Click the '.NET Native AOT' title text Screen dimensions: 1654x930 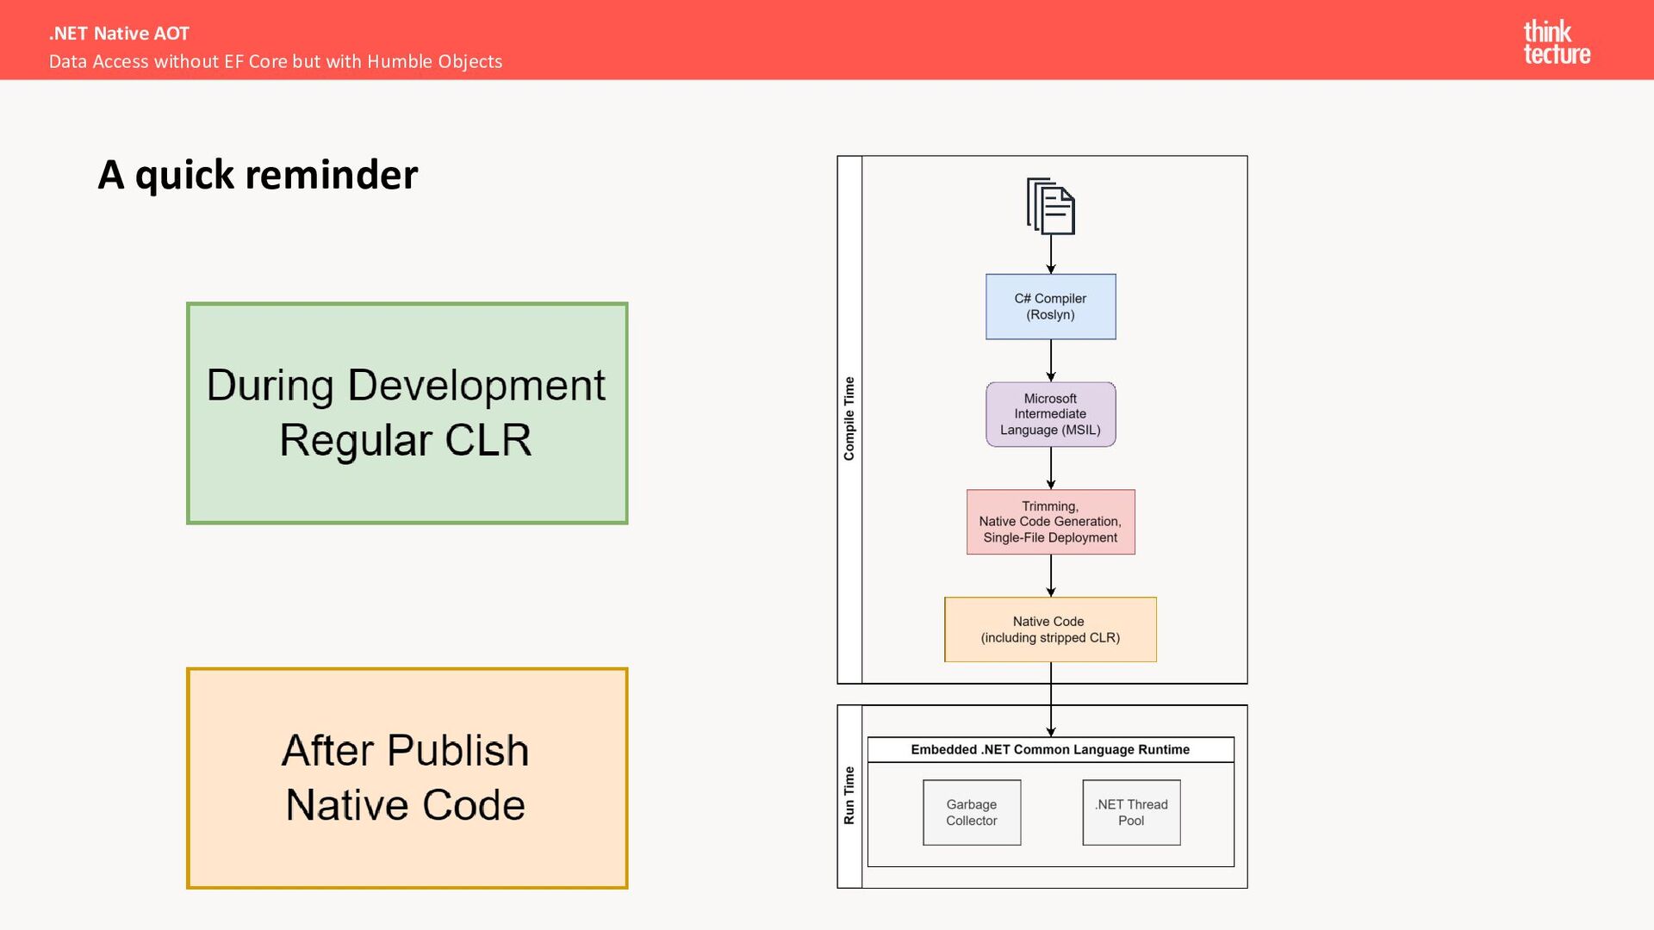tap(119, 34)
